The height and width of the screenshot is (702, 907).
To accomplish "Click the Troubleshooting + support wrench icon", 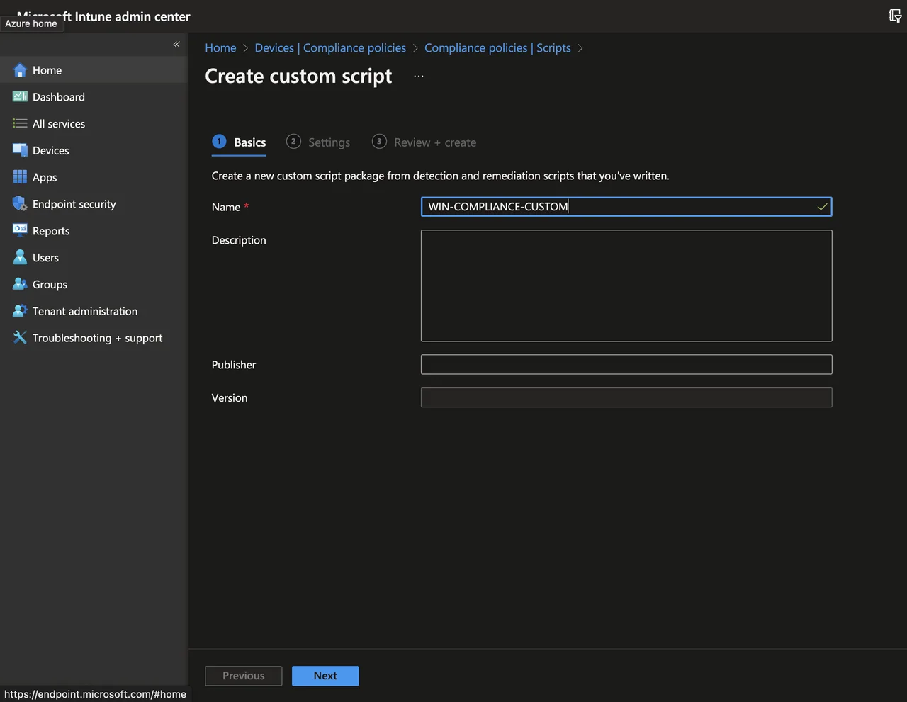I will click(20, 338).
